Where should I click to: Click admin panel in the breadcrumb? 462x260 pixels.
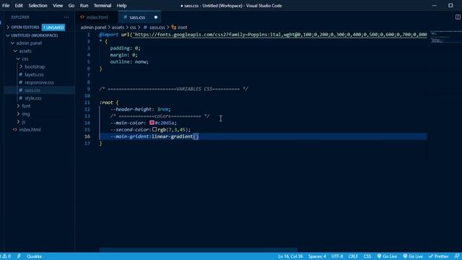point(93,27)
